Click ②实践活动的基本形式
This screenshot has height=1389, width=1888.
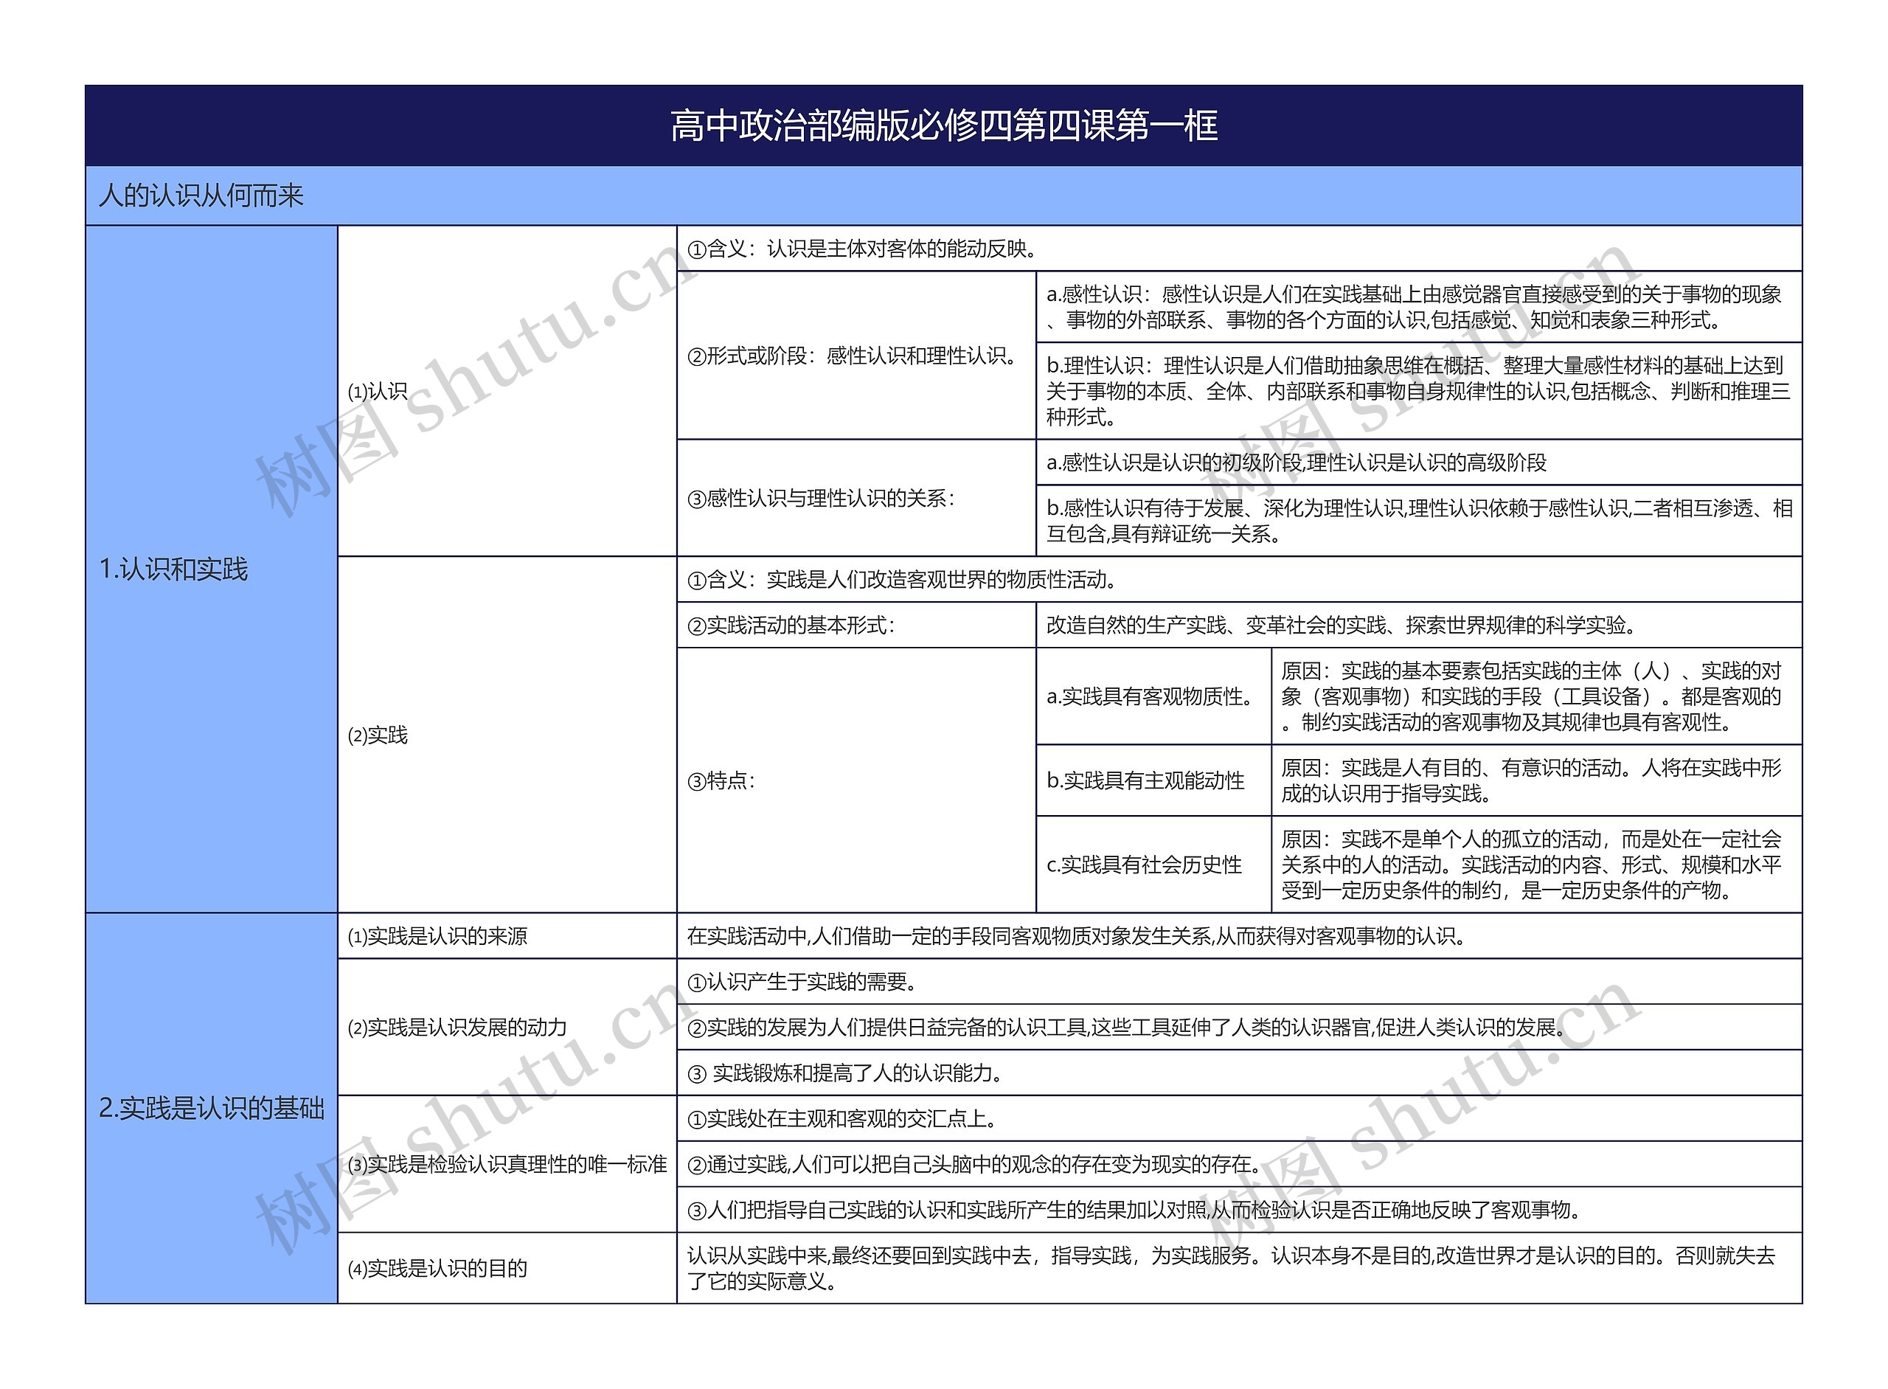click(855, 625)
